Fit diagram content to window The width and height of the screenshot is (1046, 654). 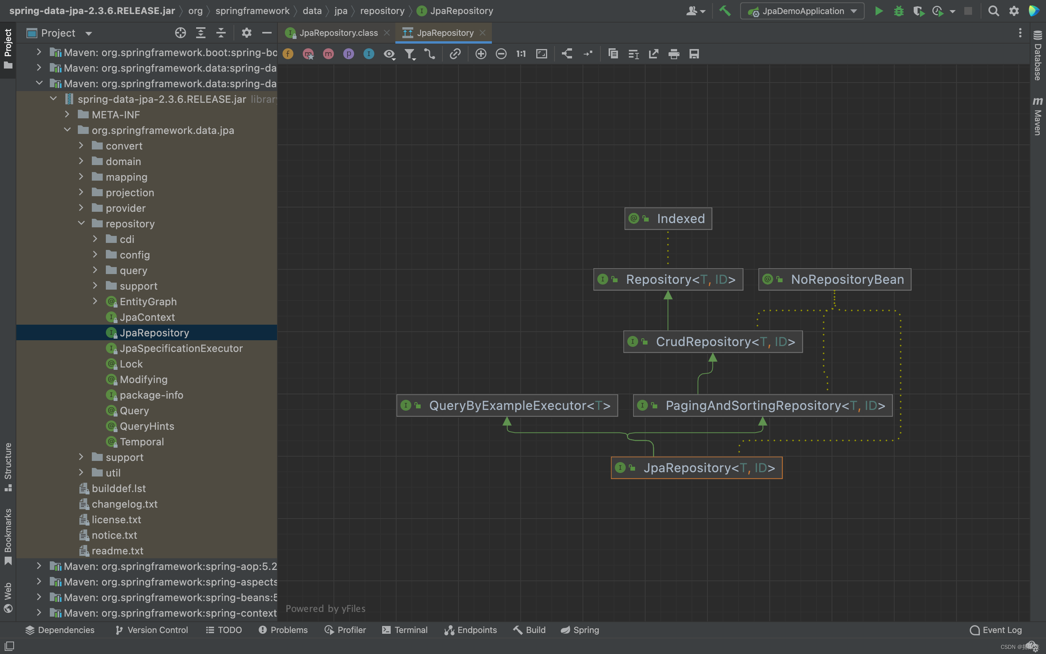click(x=542, y=54)
